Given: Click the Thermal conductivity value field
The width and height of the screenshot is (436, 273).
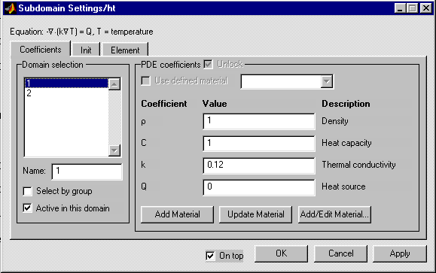Looking at the screenshot, I should [x=259, y=165].
